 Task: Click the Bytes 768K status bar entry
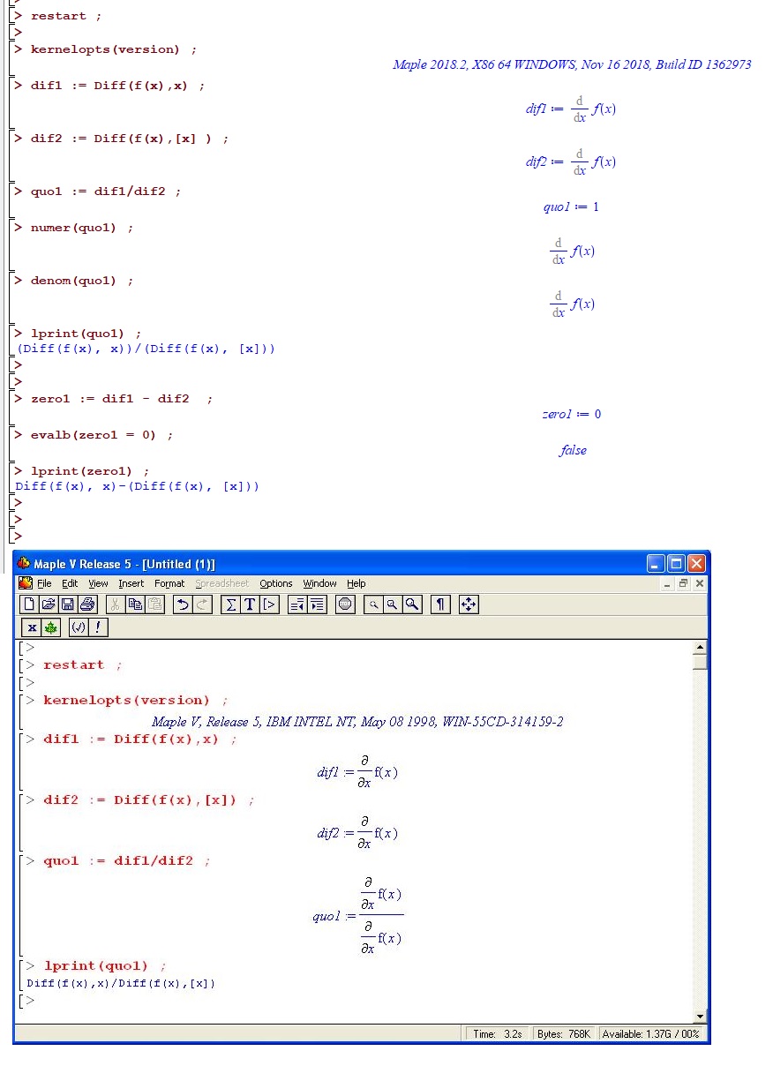[x=564, y=1033]
